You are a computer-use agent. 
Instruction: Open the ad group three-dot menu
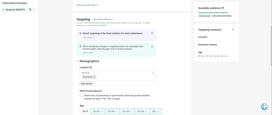coord(34,10)
